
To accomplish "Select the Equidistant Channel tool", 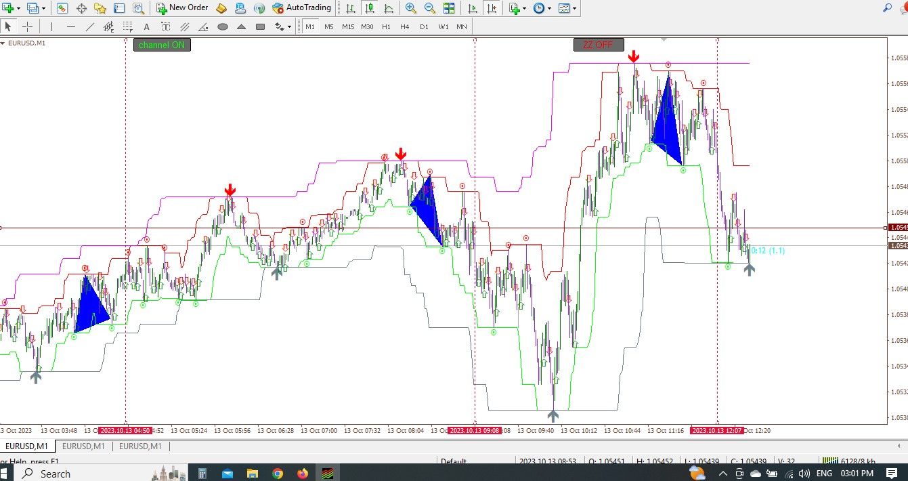I will coord(108,26).
